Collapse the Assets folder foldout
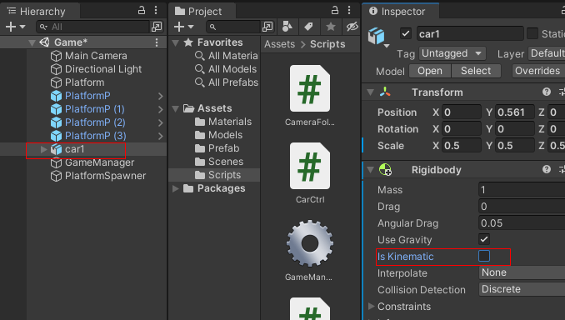 [176, 108]
